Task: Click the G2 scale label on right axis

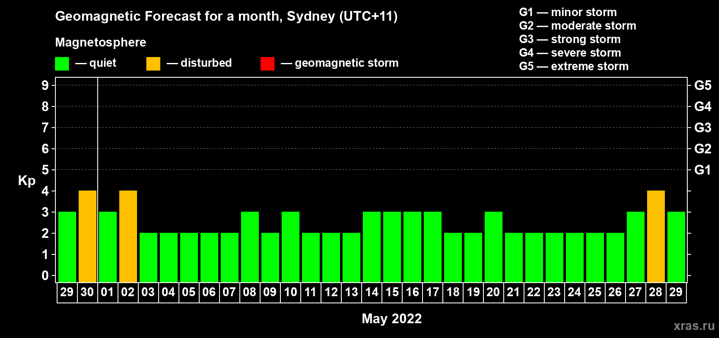Action: (x=703, y=149)
